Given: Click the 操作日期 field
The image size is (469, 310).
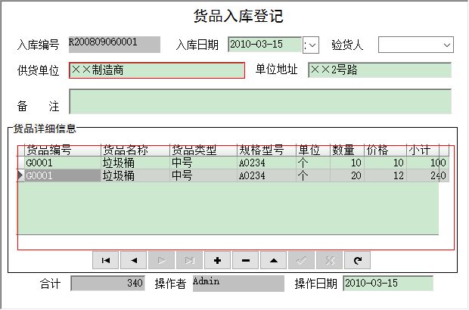Looking at the screenshot, I should point(388,283).
